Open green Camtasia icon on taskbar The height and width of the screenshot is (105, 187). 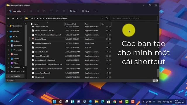click(x=127, y=102)
